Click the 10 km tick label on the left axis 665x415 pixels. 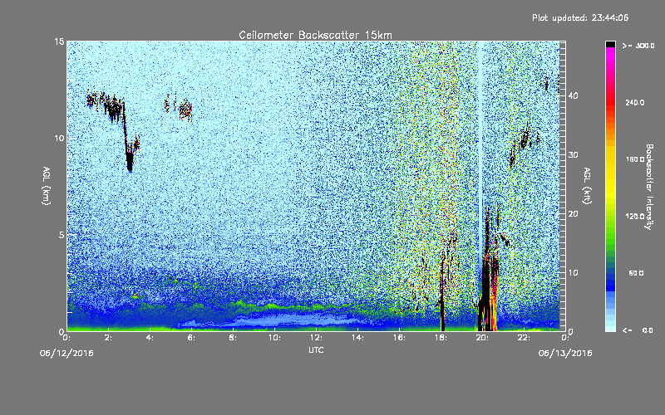click(x=59, y=138)
